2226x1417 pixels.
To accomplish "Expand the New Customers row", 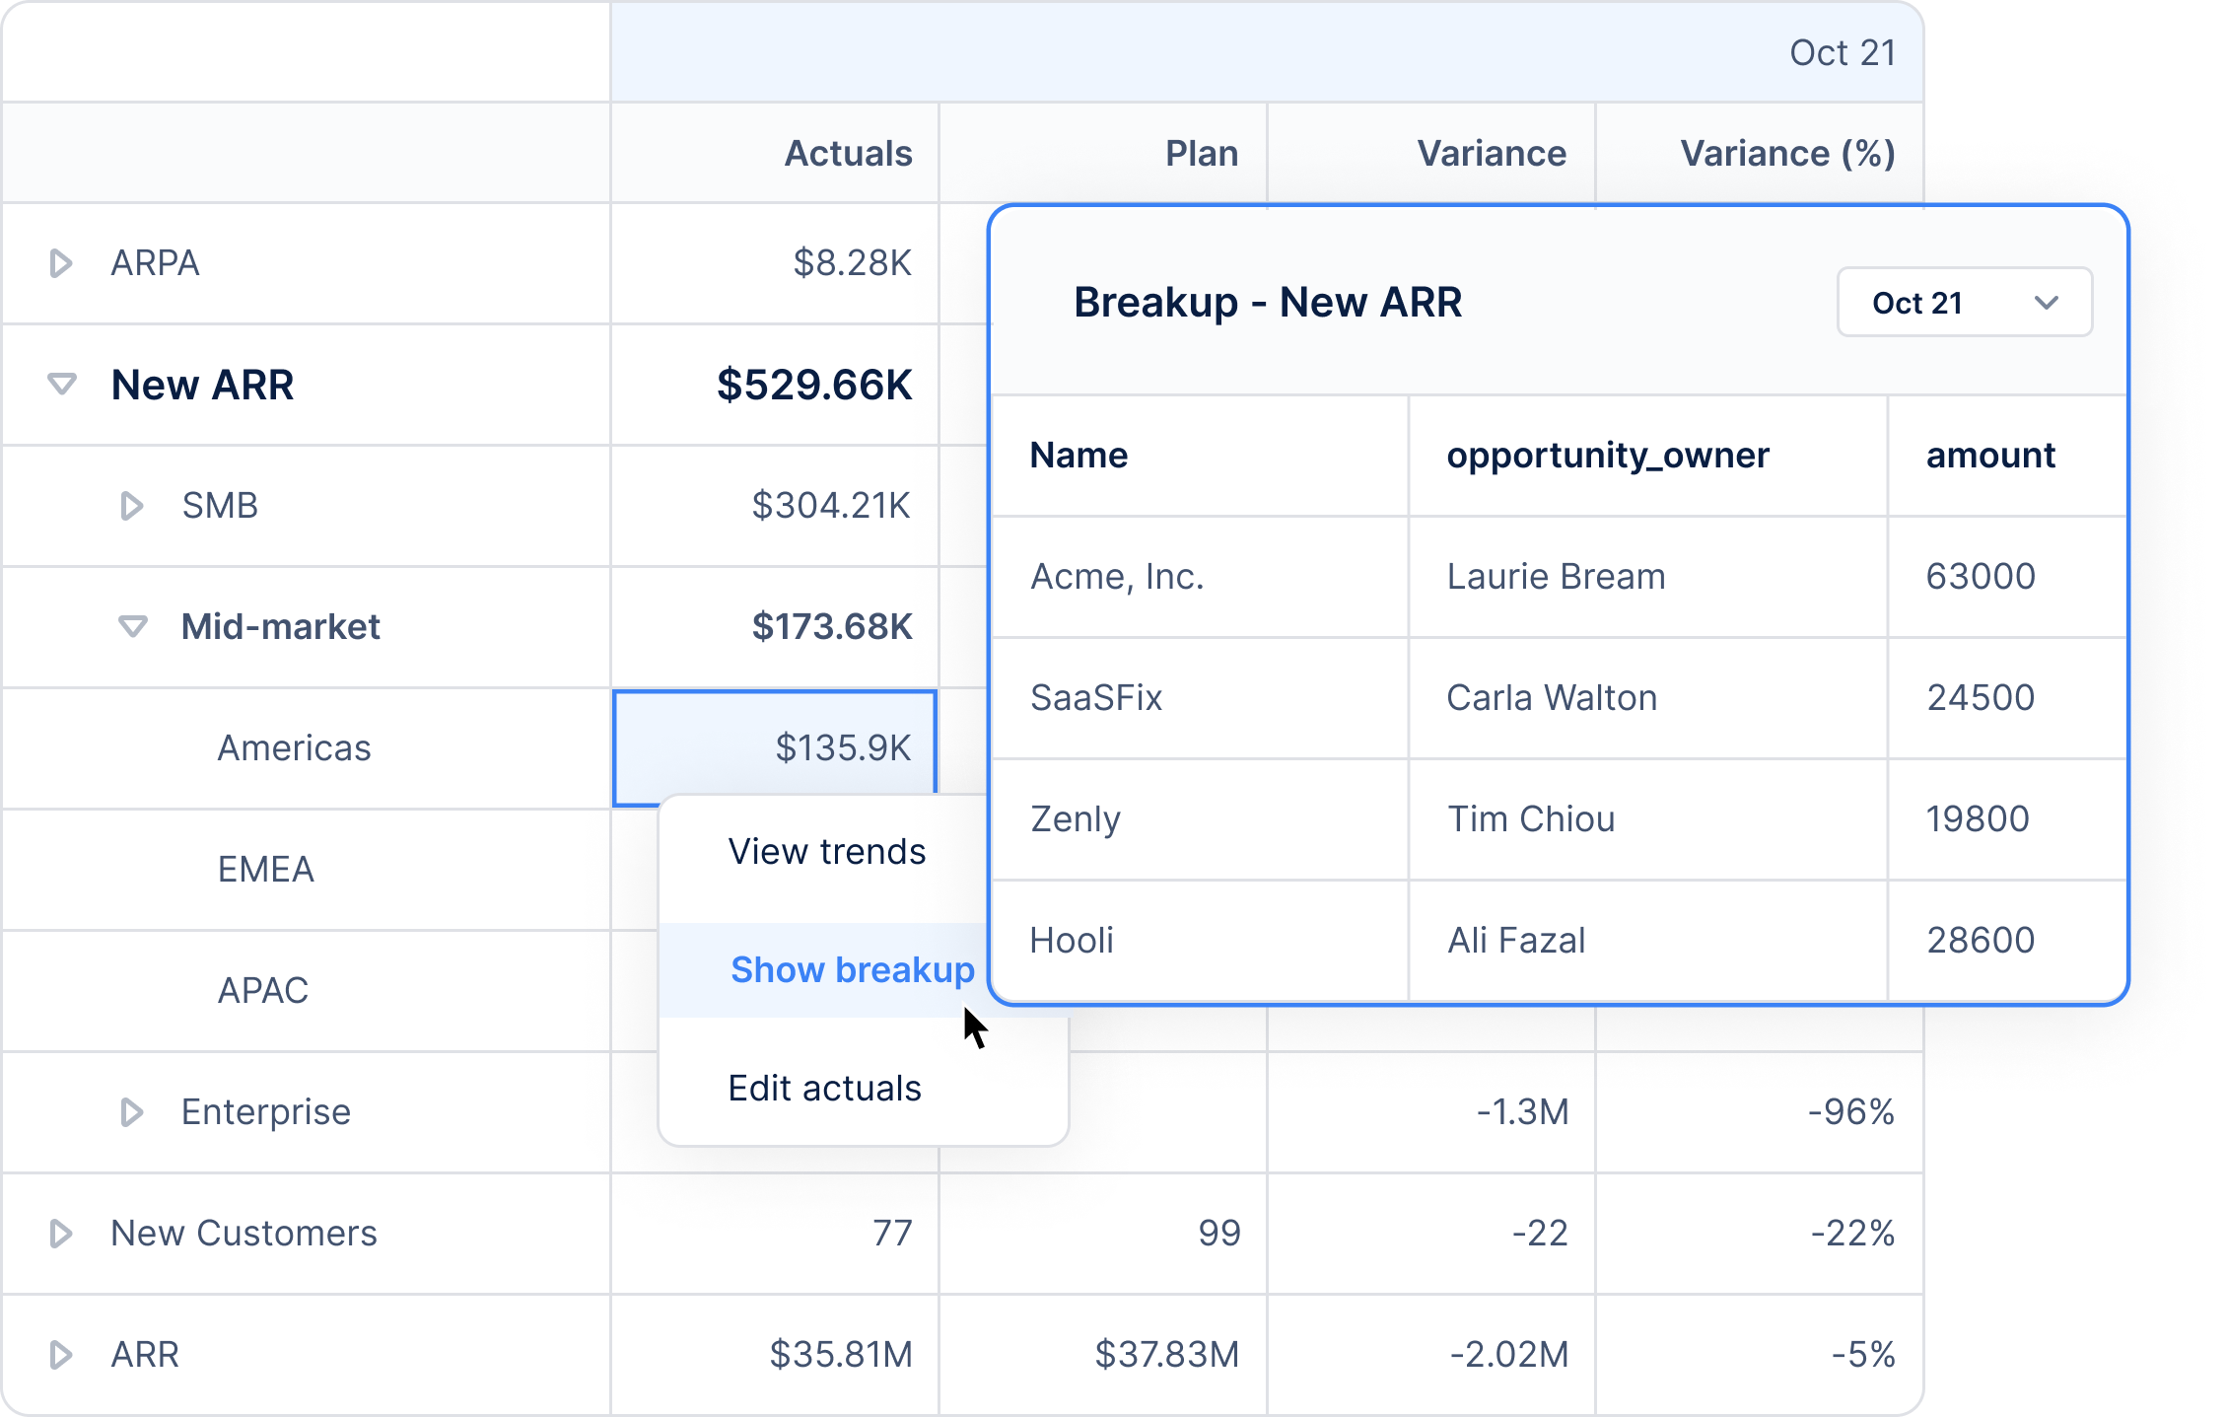I will [x=60, y=1234].
